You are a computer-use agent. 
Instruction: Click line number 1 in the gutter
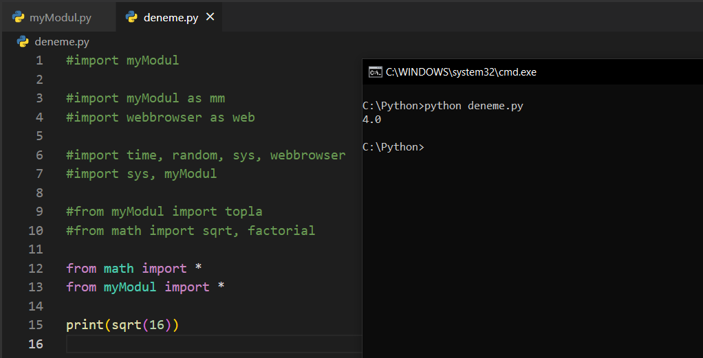pyautogui.click(x=39, y=60)
